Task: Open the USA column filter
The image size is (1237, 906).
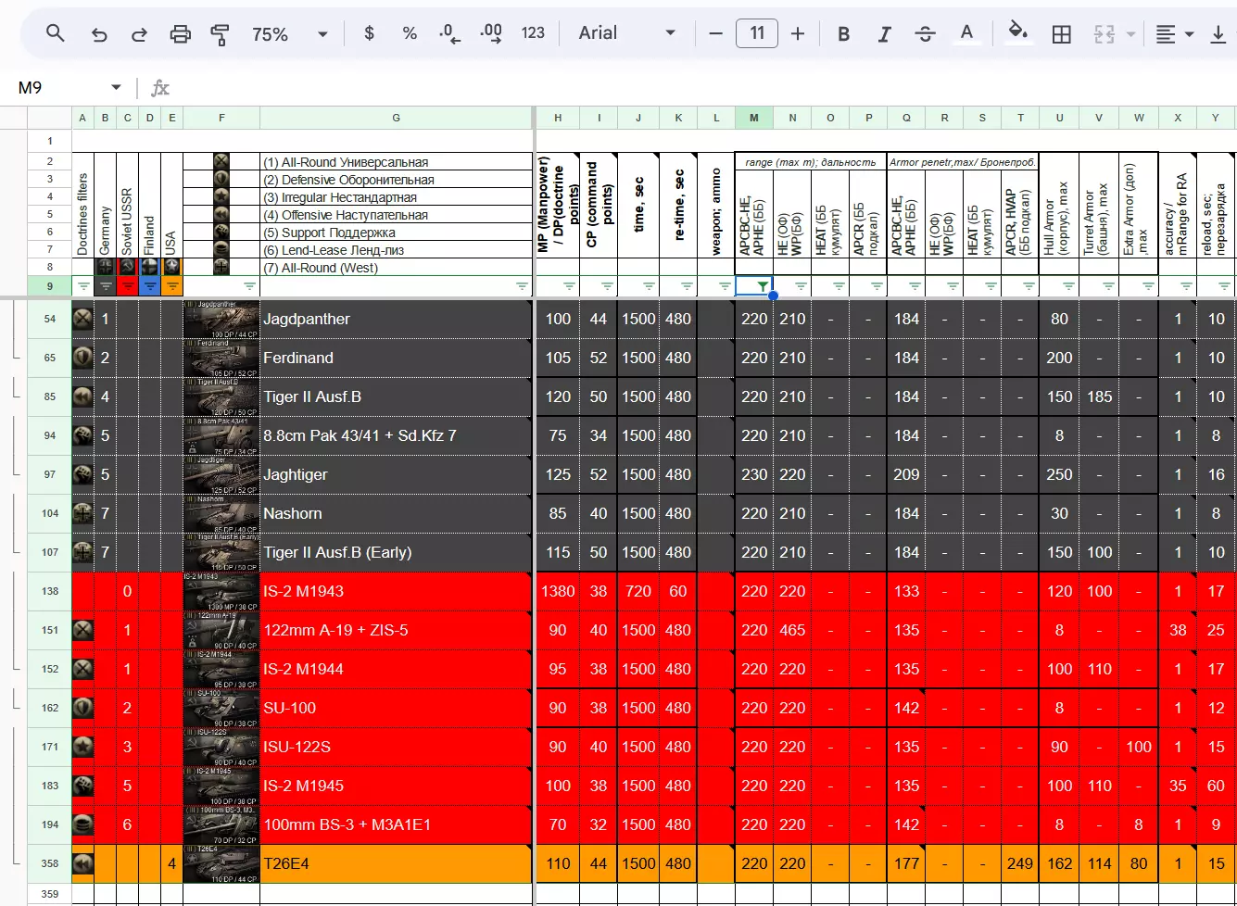Action: click(172, 286)
